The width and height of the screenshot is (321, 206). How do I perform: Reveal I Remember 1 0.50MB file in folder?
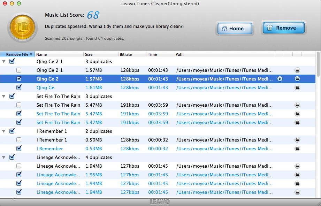[297, 140]
